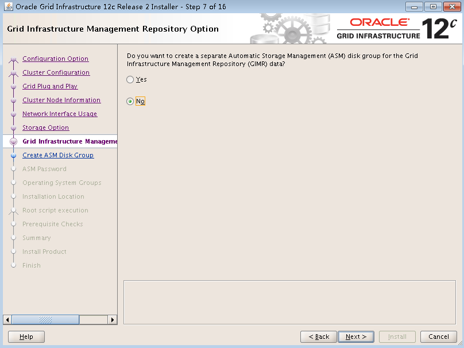
Task: Click the Help button
Action: coord(26,337)
